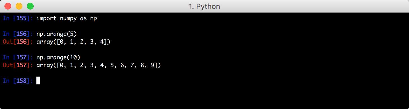
Task: Click the 'np.arange(5)' command text
Action: click(57, 34)
